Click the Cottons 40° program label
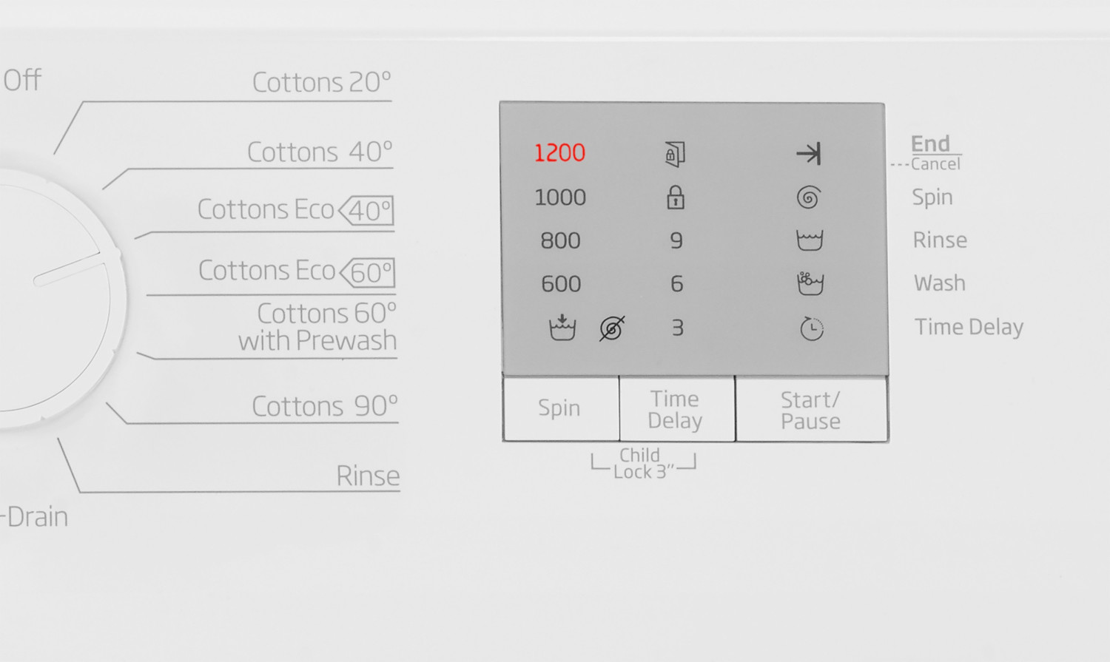This screenshot has width=1110, height=662. (320, 152)
